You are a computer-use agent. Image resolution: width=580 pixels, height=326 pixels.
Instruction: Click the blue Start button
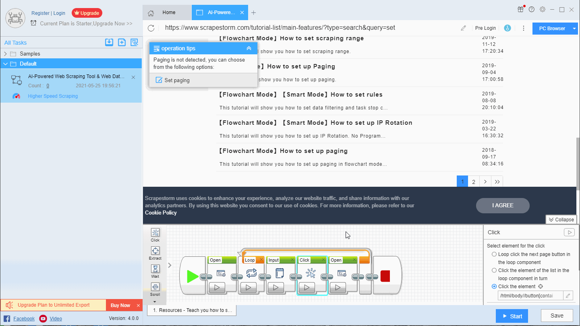[512, 316]
